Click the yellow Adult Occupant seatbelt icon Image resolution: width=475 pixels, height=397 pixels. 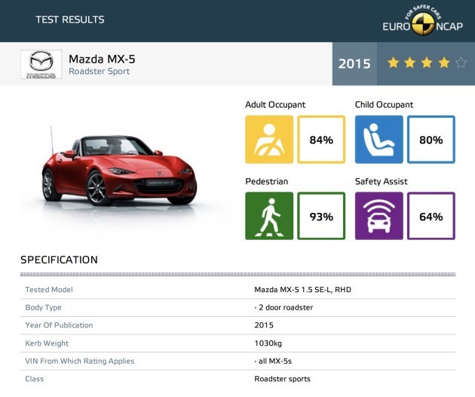[269, 139]
